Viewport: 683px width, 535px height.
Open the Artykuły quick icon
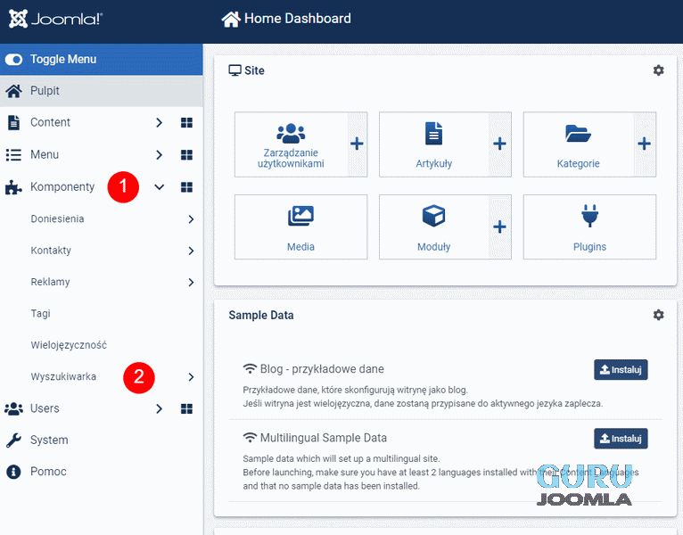[x=434, y=144]
